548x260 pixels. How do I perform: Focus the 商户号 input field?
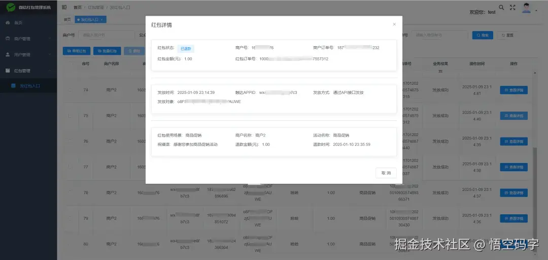pos(107,35)
